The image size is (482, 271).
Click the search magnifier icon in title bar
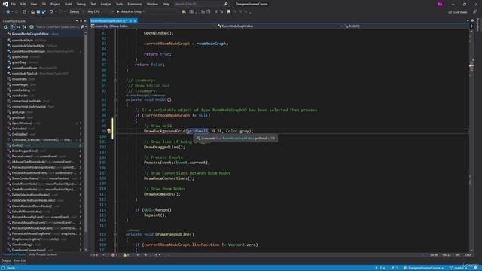[x=226, y=4]
